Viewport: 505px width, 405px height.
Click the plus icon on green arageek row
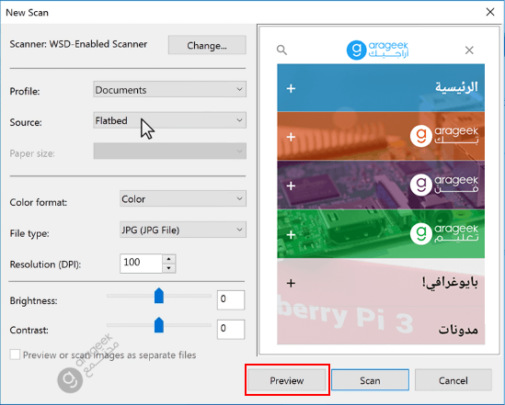[291, 235]
